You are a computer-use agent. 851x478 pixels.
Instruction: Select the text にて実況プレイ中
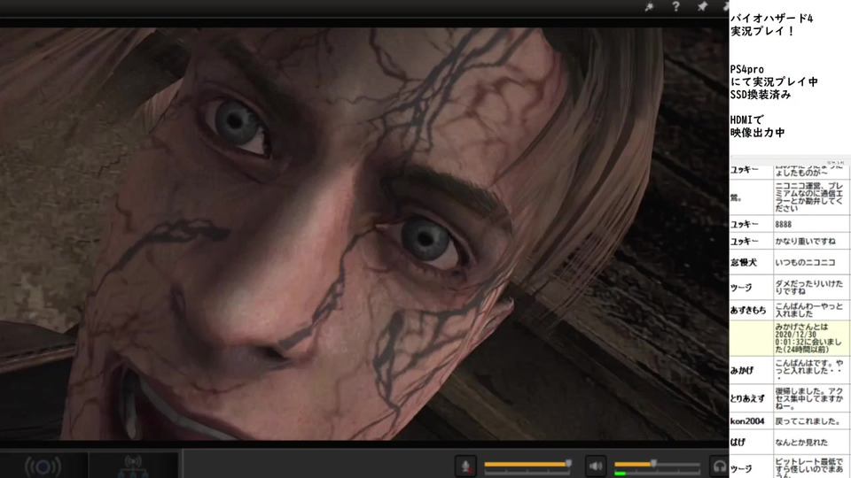[x=774, y=81]
